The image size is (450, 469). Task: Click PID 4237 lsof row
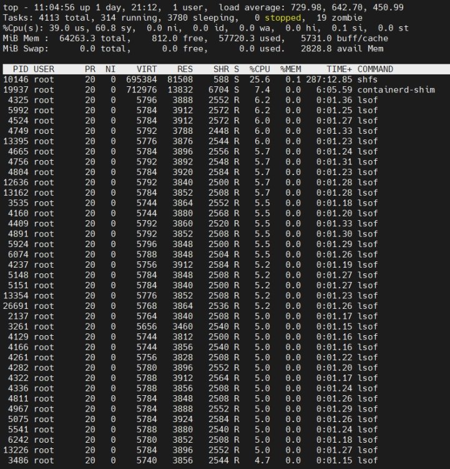(x=190, y=265)
